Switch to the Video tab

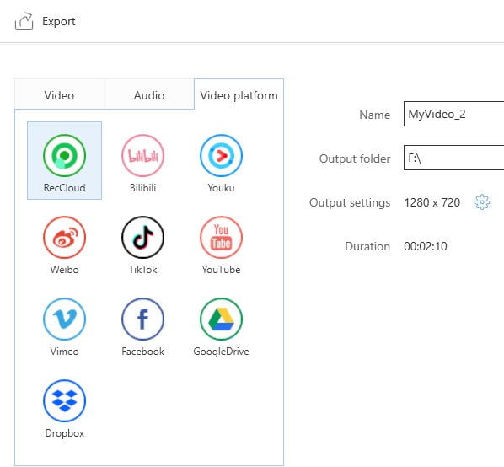click(x=59, y=95)
